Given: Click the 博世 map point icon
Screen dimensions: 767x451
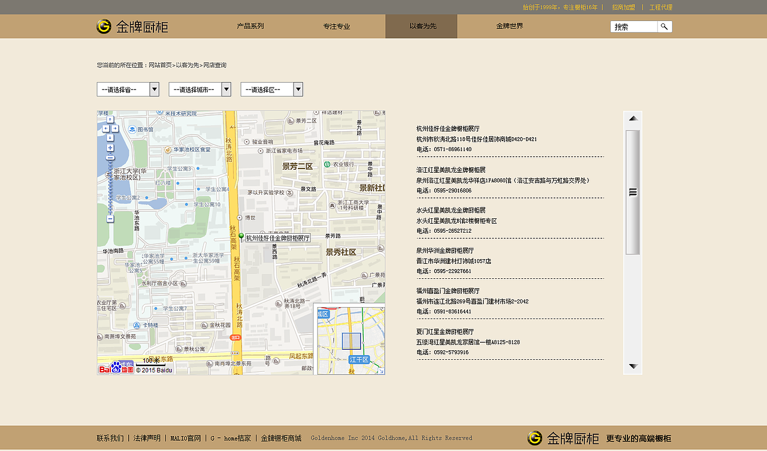Looking at the screenshot, I should [x=240, y=218].
